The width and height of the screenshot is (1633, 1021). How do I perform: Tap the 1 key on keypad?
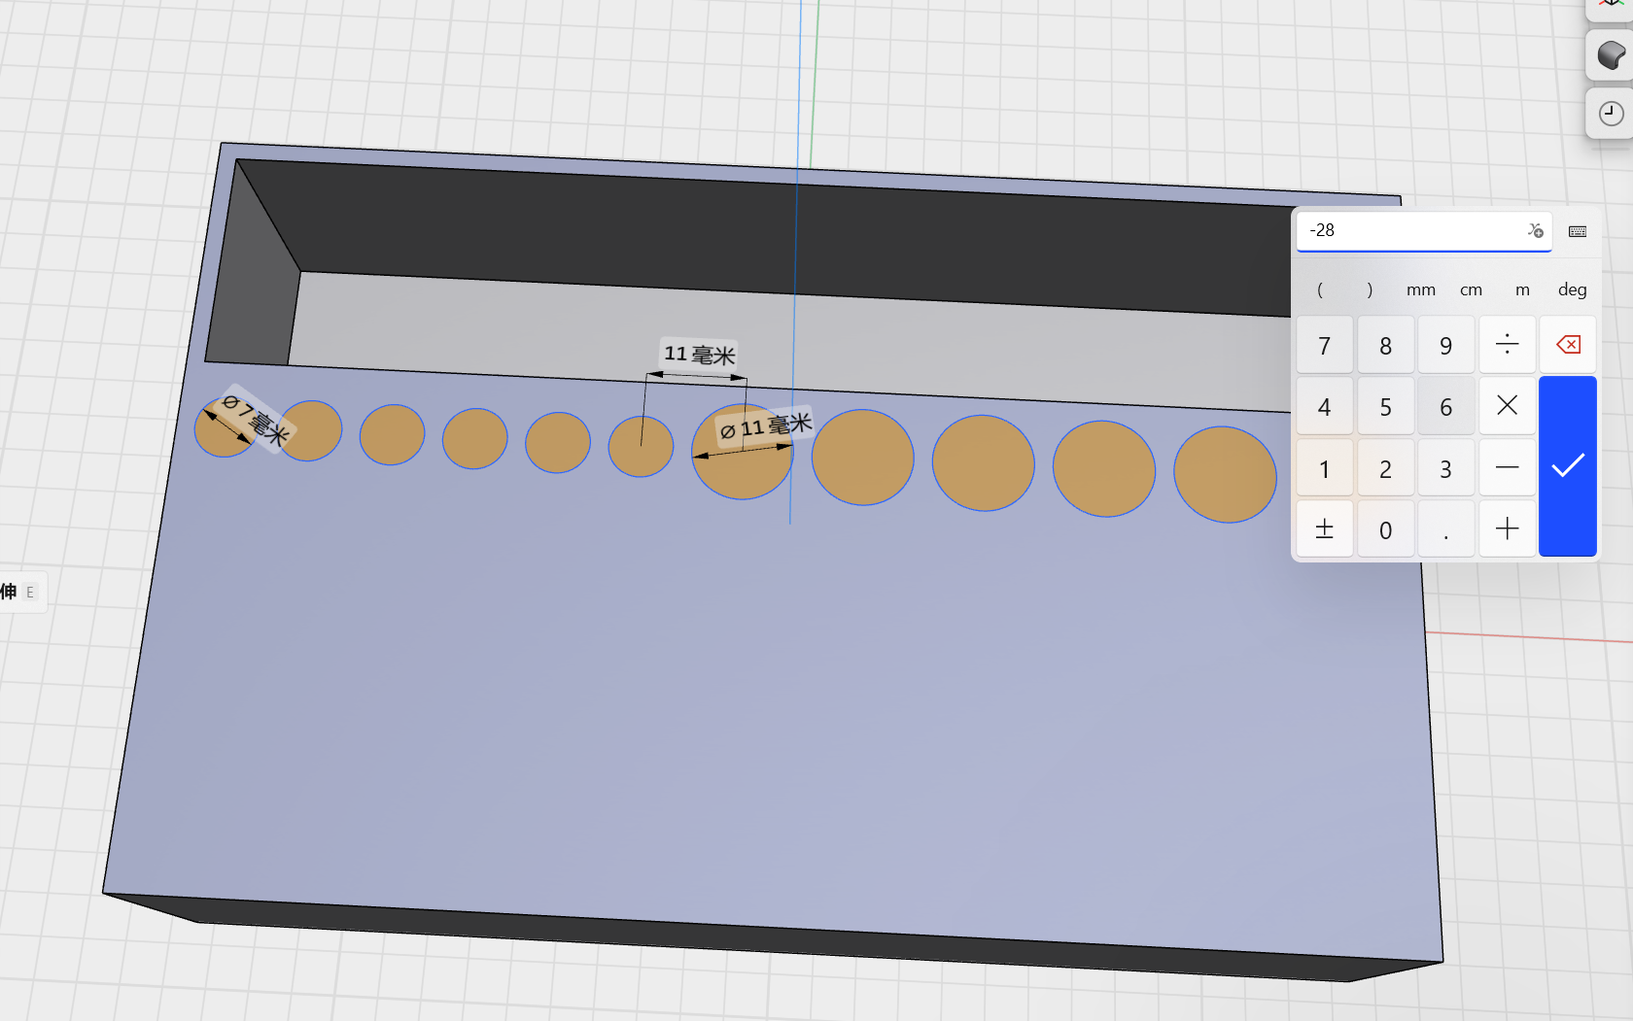pos(1324,468)
